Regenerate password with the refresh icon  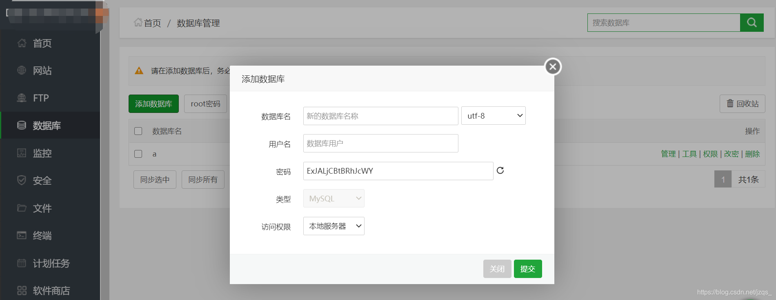click(500, 170)
